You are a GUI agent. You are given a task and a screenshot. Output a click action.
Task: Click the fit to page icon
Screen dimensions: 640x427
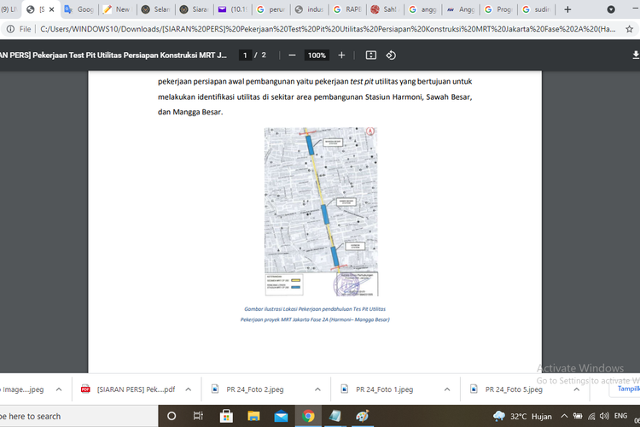coord(370,55)
